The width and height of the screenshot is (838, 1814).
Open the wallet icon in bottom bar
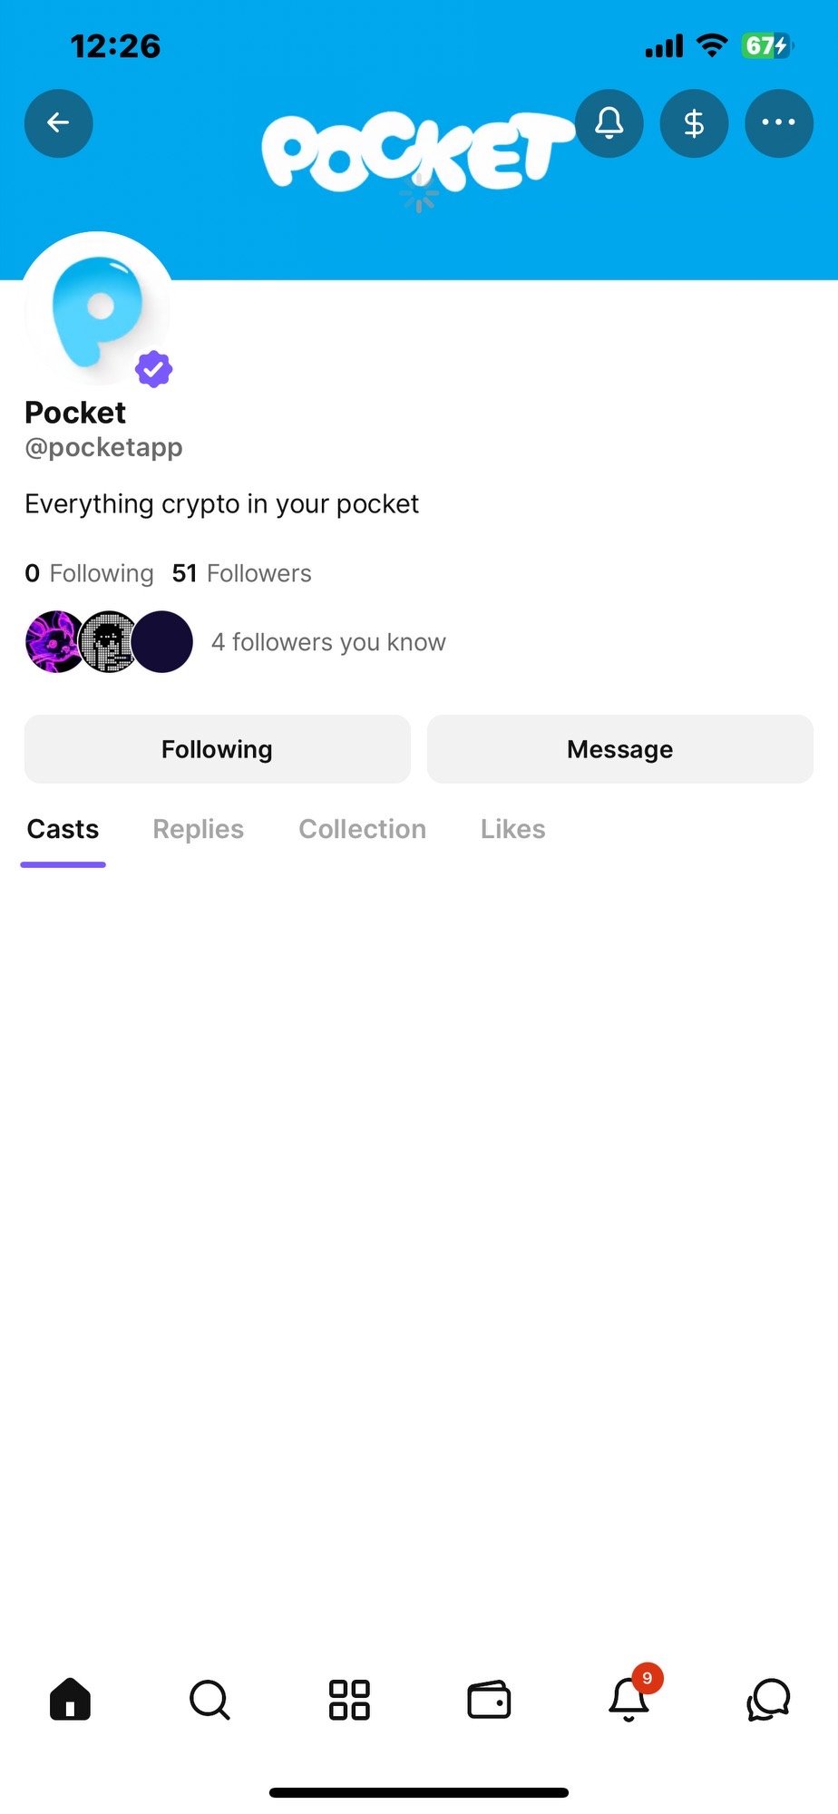489,1699
